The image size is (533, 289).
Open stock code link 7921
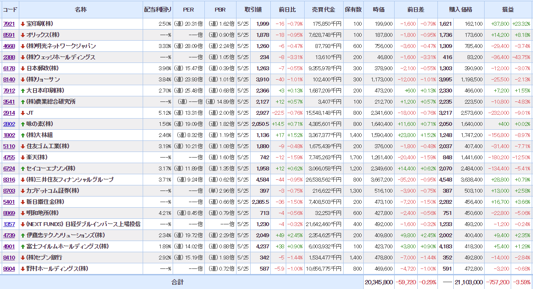point(9,24)
